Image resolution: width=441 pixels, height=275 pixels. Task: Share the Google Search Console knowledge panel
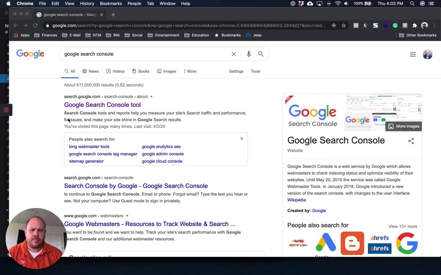(x=411, y=141)
